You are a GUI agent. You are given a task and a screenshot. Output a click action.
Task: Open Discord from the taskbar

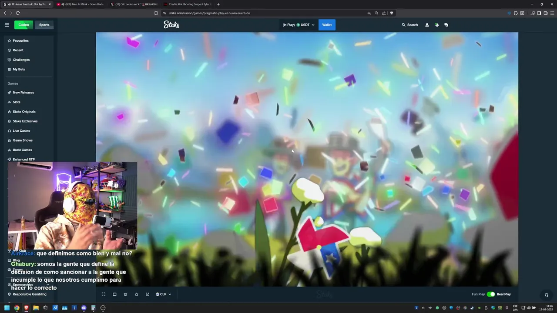point(84,308)
